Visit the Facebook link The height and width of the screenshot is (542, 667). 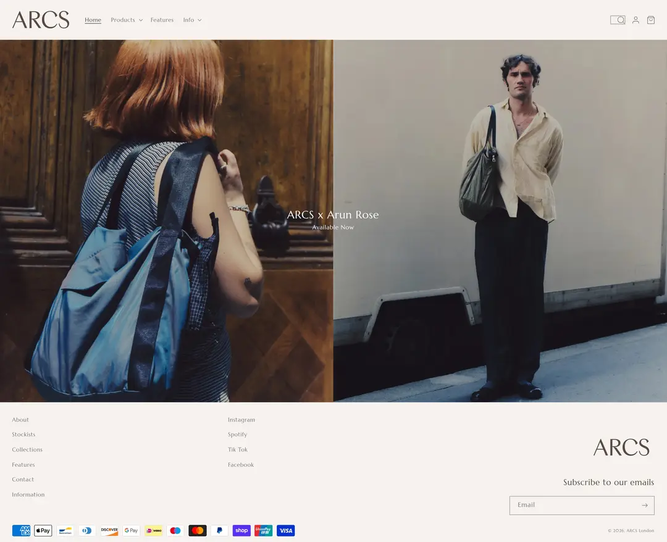[241, 465]
